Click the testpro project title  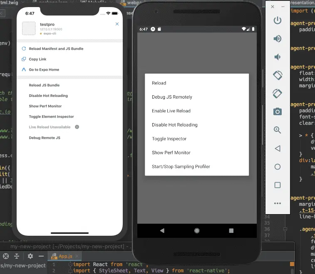tap(47, 24)
